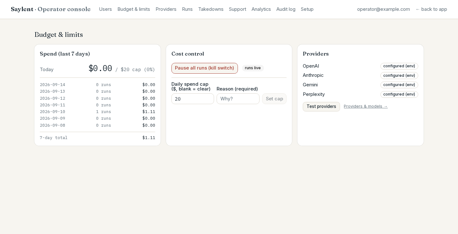Select the Anthropic provider name
This screenshot has width=458, height=234.
coord(313,75)
